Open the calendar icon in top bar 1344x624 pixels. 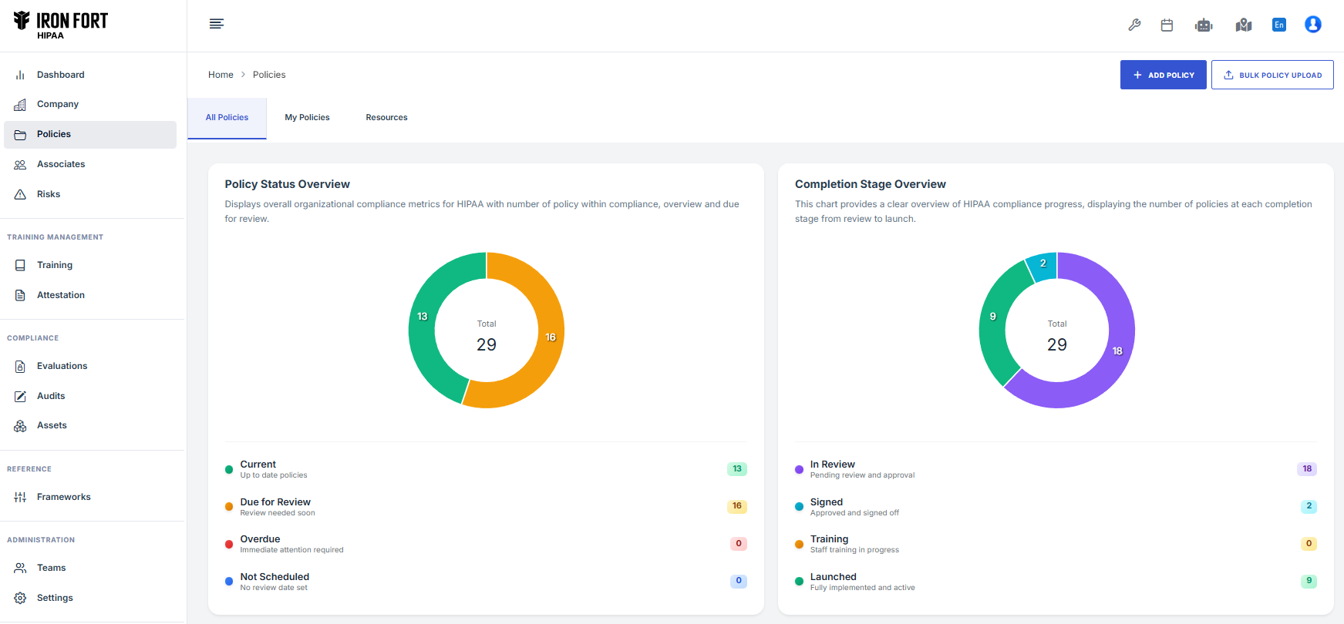click(1167, 25)
